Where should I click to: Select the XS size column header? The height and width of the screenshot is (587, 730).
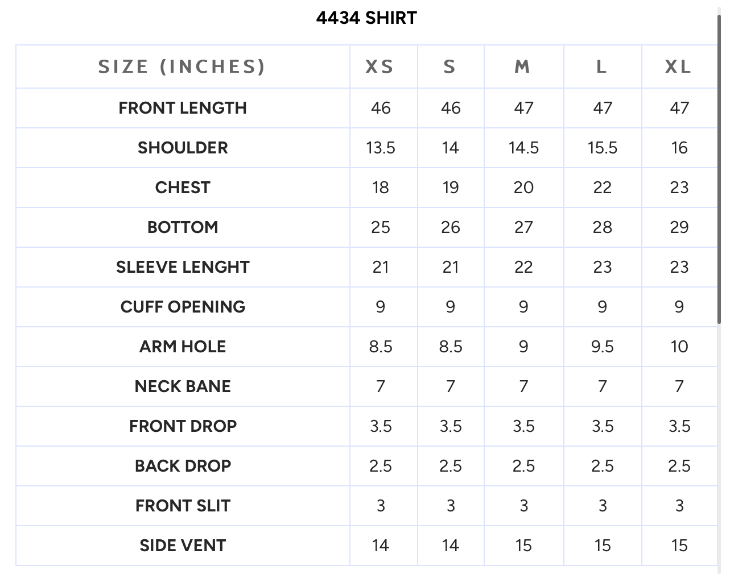[380, 67]
